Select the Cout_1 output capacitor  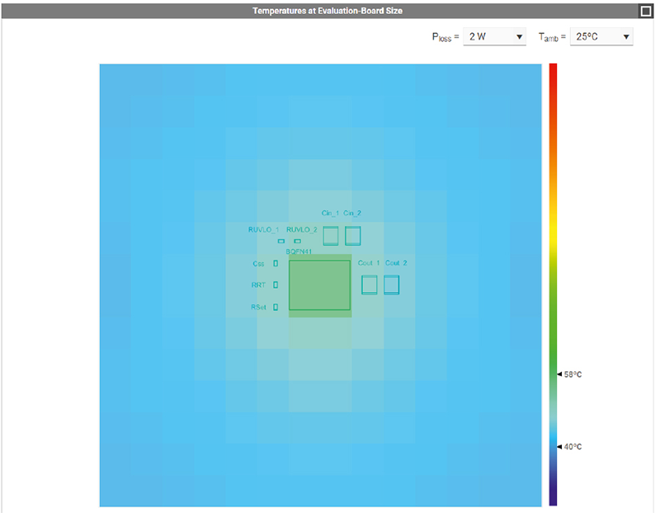[369, 284]
